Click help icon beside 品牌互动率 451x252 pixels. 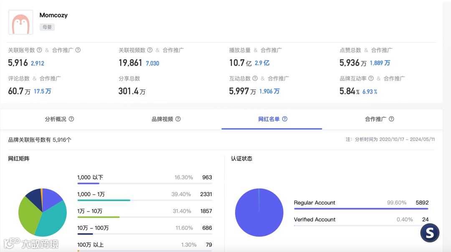tap(371, 78)
